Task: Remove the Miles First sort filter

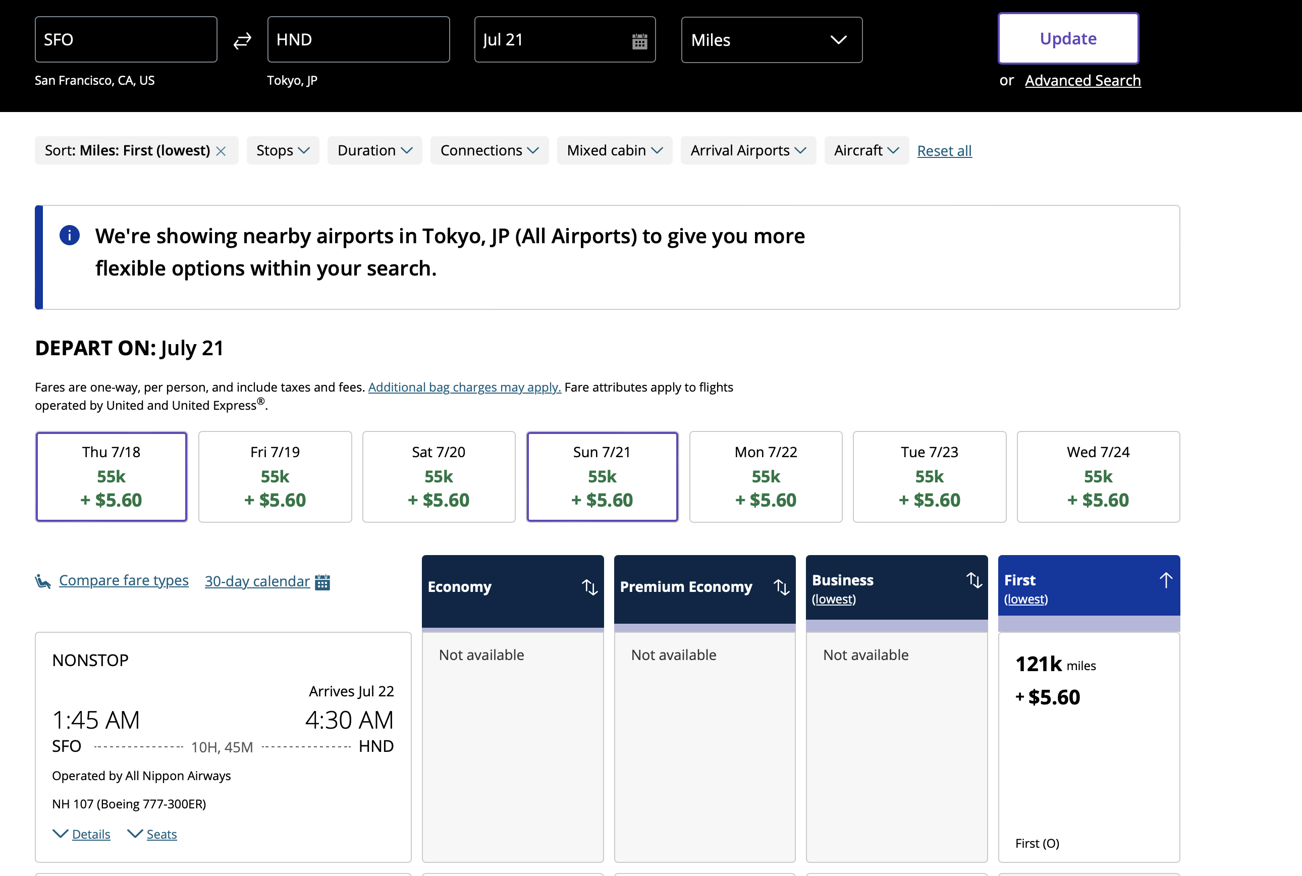Action: tap(221, 151)
